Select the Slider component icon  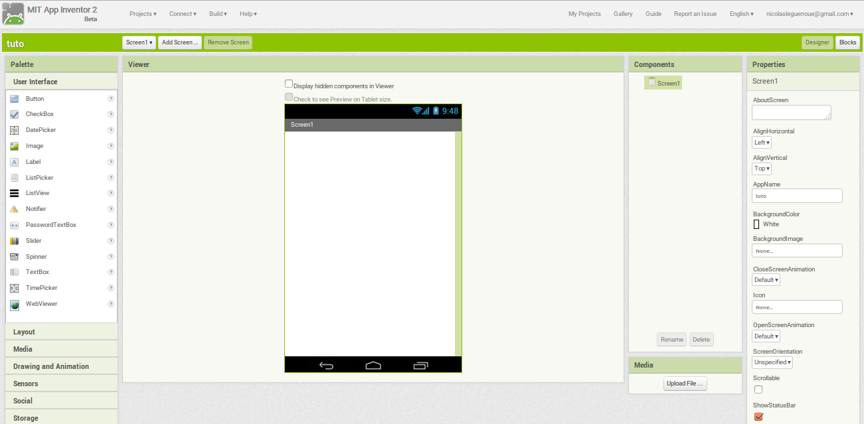coord(14,241)
